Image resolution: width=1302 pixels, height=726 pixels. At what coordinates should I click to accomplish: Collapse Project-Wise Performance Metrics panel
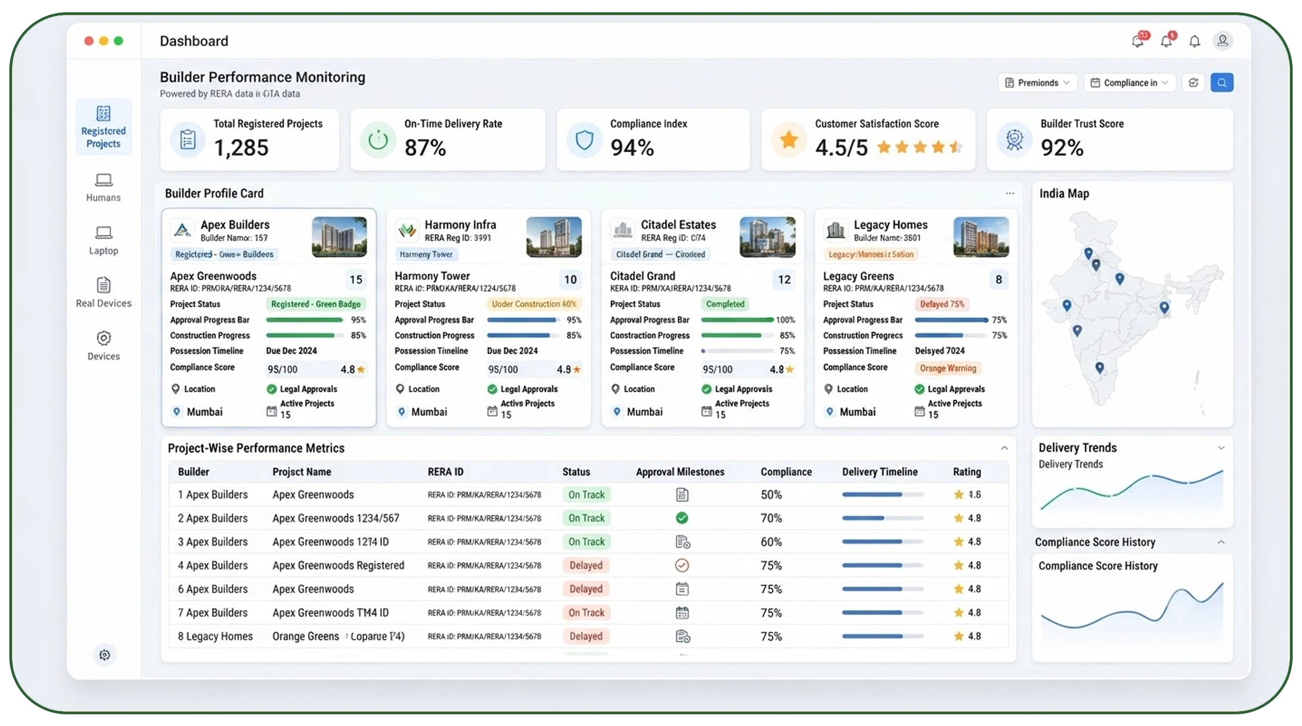coord(1004,448)
